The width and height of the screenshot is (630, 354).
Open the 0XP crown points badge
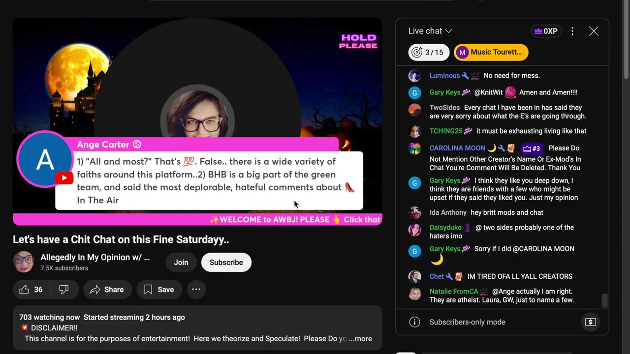(x=546, y=31)
